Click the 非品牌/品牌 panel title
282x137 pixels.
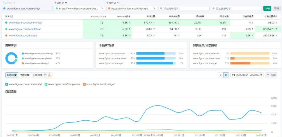107,45
